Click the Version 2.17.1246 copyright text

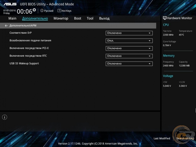point(98,144)
